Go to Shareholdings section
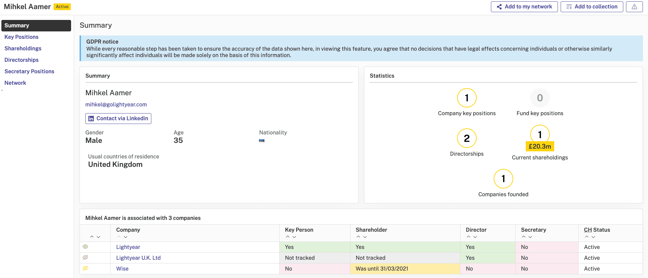This screenshot has height=278, width=648. coord(23,49)
